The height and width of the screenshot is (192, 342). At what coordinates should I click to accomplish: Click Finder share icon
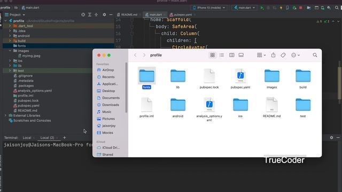point(273,55)
